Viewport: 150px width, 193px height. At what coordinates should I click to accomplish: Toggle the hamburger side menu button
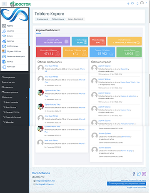4,4
